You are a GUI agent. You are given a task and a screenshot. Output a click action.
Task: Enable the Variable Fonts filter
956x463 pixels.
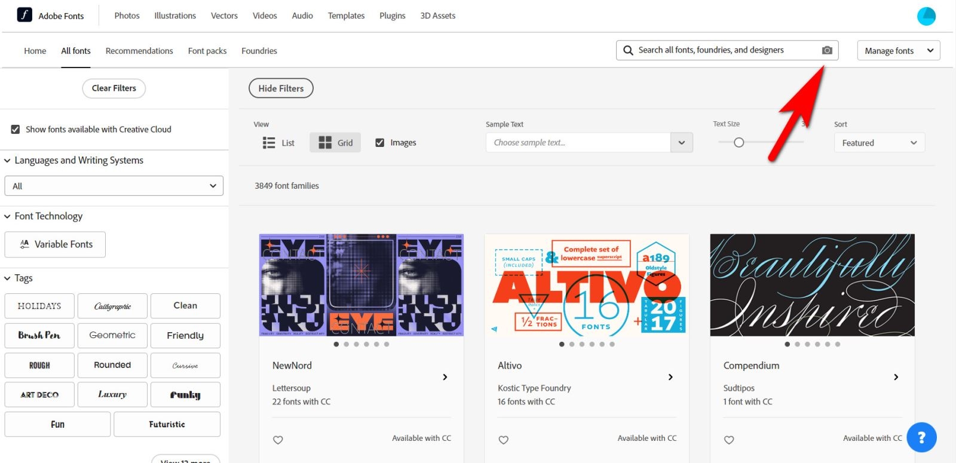coord(55,244)
